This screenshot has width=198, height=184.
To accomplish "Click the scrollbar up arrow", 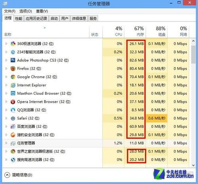I will coord(193,41).
